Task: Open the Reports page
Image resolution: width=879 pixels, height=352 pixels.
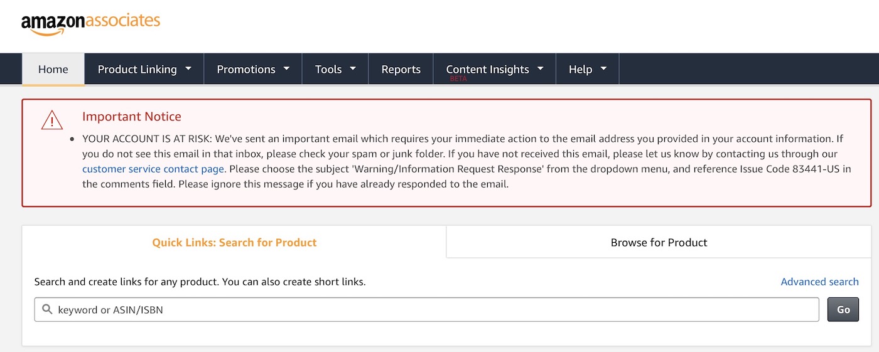Action: [401, 69]
